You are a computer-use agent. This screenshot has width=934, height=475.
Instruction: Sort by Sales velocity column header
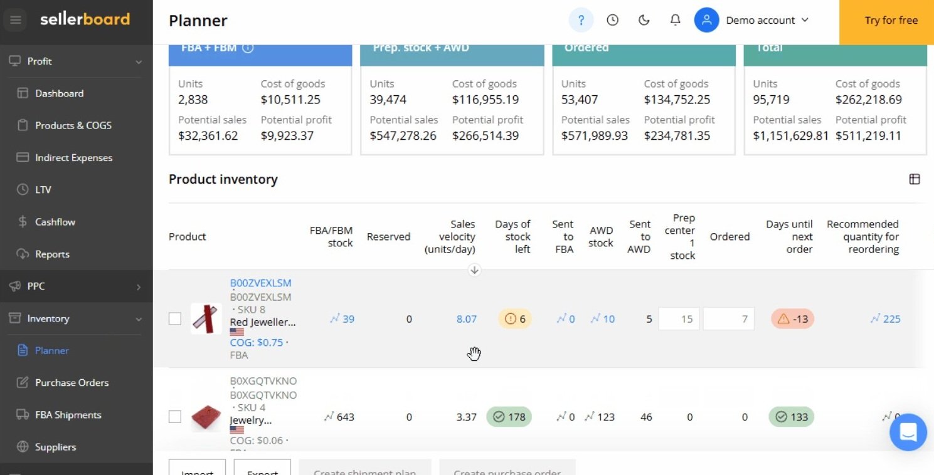[450, 237]
